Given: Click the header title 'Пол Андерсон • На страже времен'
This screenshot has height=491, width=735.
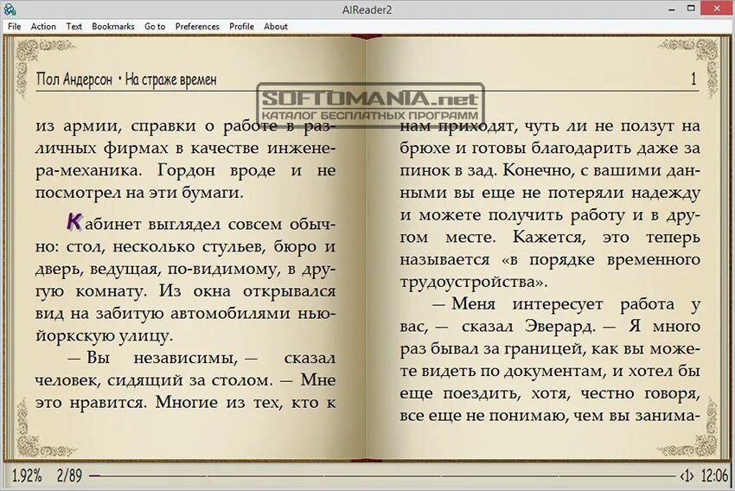Looking at the screenshot, I should coord(126,80).
